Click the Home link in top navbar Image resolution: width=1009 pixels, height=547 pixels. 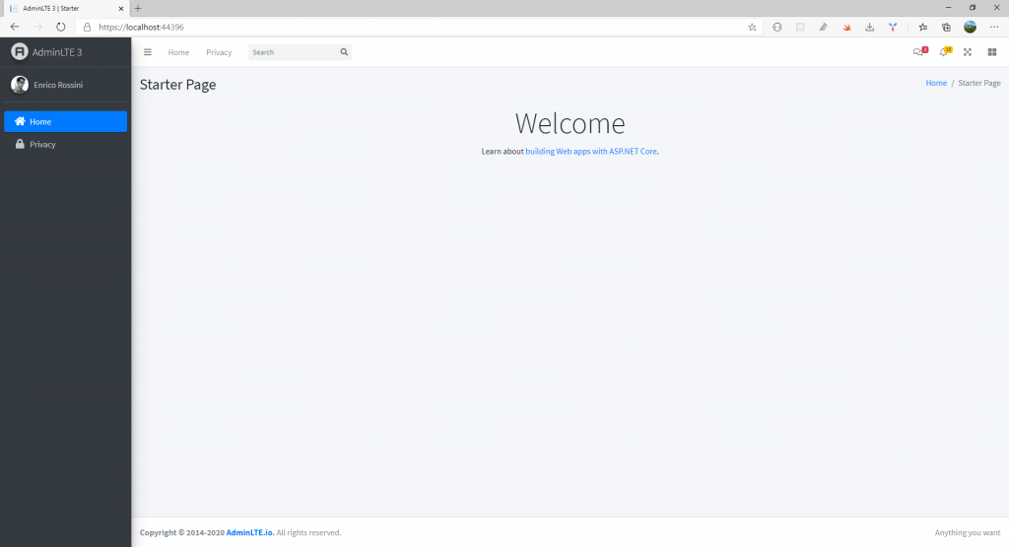point(178,52)
